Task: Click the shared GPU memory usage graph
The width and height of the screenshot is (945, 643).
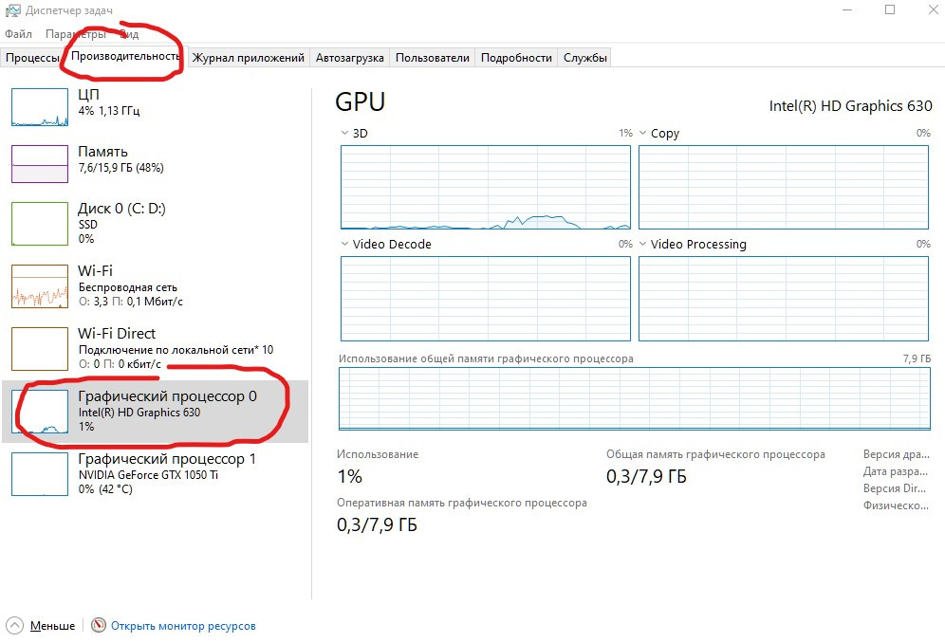Action: click(634, 399)
